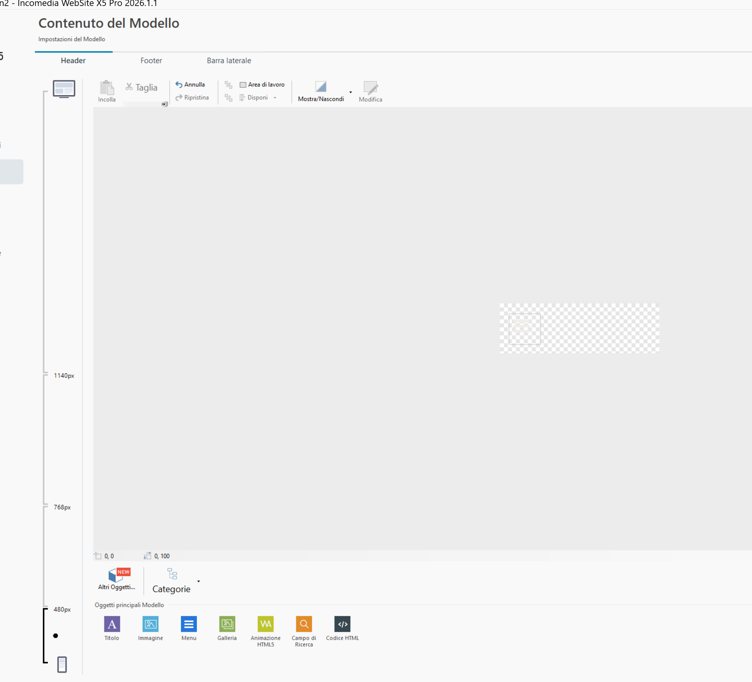The image size is (752, 682).
Task: Expand the clipboard toolbar overflow arrow
Action: coord(164,104)
